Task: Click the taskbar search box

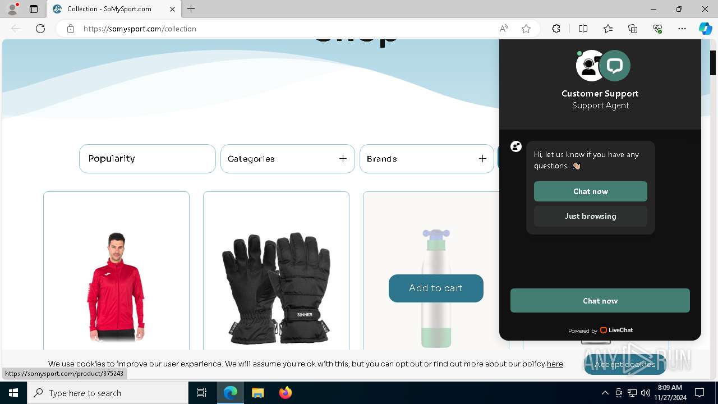Action: tap(108, 393)
